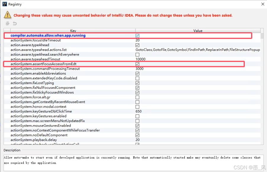Enable actionSystem.keyGestures.enabled checkbox

(x=137, y=117)
